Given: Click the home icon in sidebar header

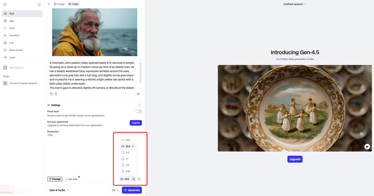Looking at the screenshot, I should (39, 4).
